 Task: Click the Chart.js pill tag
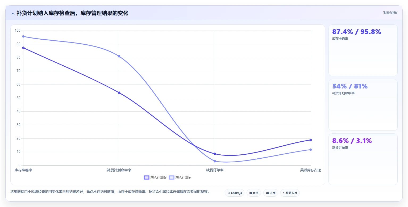click(235, 193)
